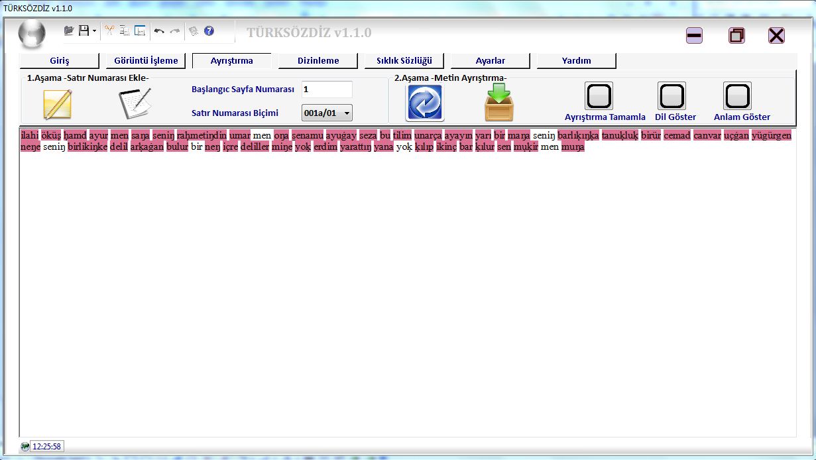Click the undo arrow icon
Viewport: 816px width, 460px height.
[x=159, y=30]
